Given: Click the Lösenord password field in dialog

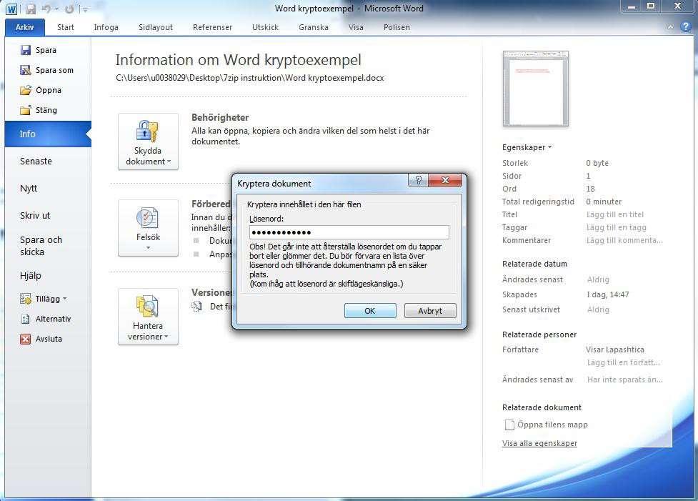Looking at the screenshot, I should [x=349, y=232].
